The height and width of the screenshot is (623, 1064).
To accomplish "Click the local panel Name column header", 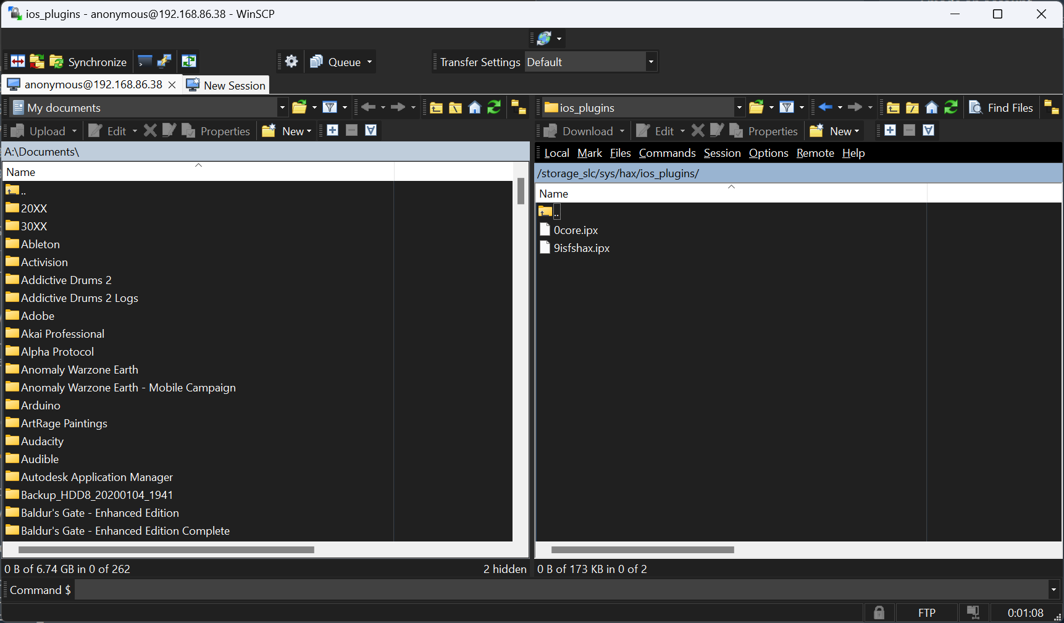I will pyautogui.click(x=198, y=172).
